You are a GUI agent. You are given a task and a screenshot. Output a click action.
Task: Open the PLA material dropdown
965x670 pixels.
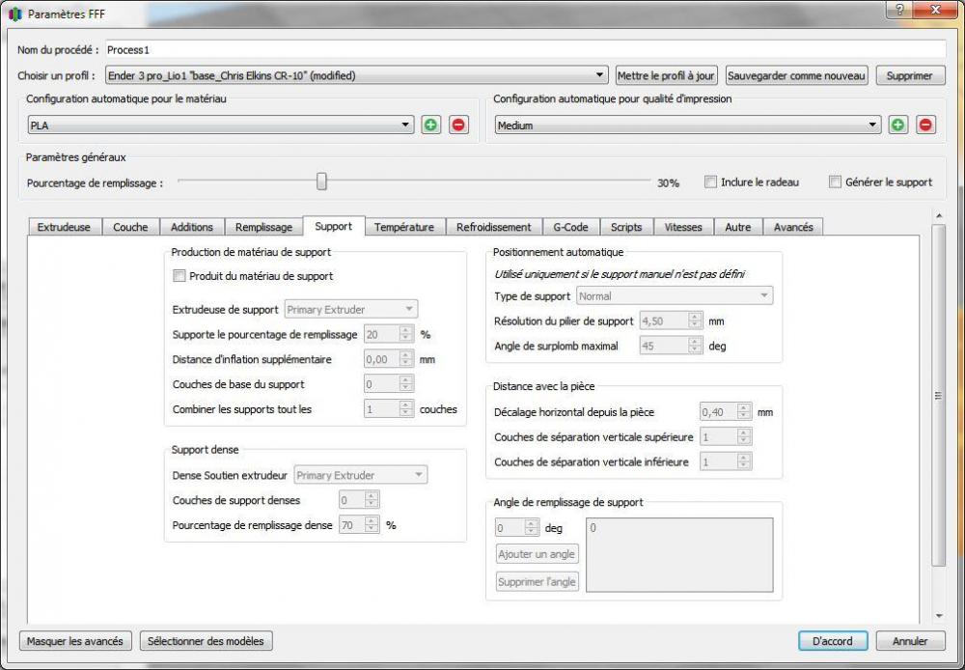click(220, 125)
